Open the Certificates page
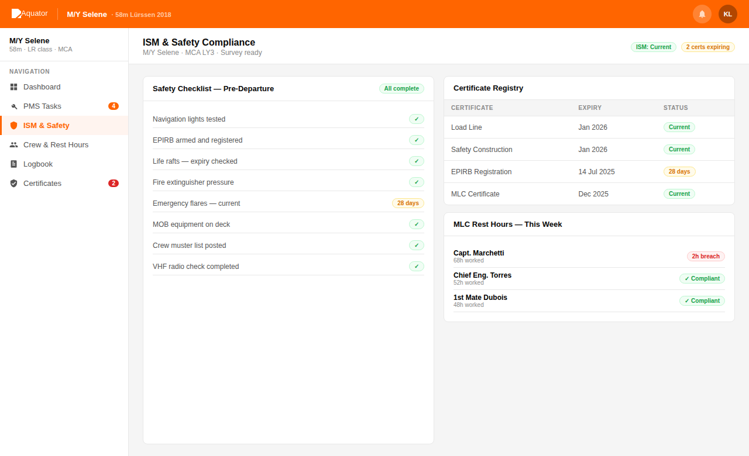The height and width of the screenshot is (456, 749). (64, 184)
